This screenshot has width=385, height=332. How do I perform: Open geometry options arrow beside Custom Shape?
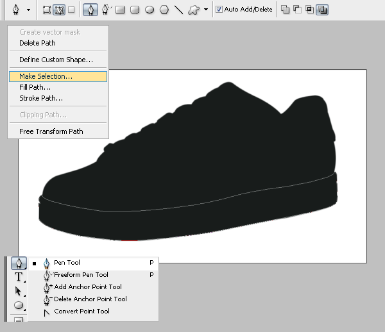[206, 10]
